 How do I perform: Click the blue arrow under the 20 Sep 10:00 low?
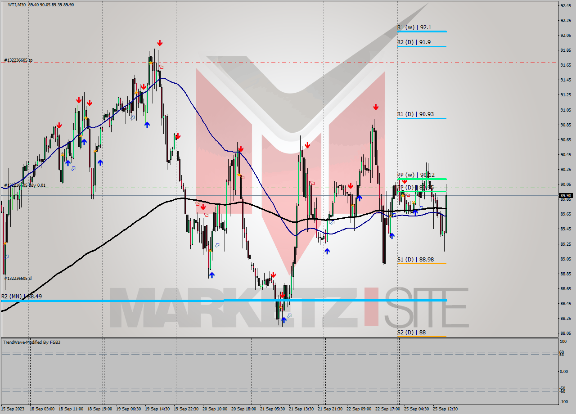211,274
